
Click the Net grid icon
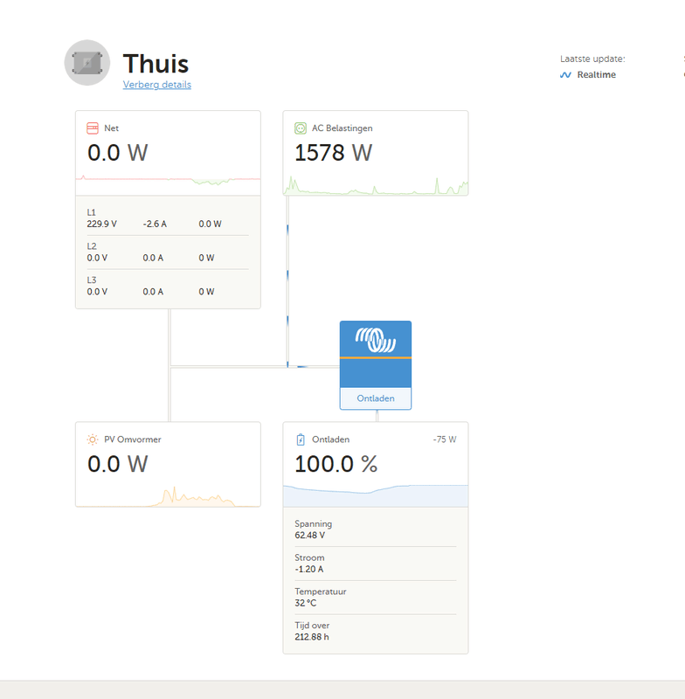[93, 128]
